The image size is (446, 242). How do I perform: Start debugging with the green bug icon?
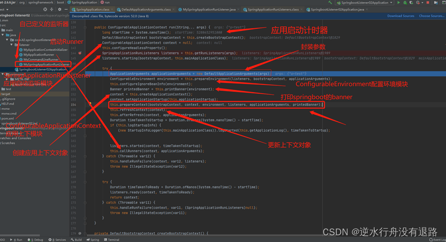tap(405, 3)
